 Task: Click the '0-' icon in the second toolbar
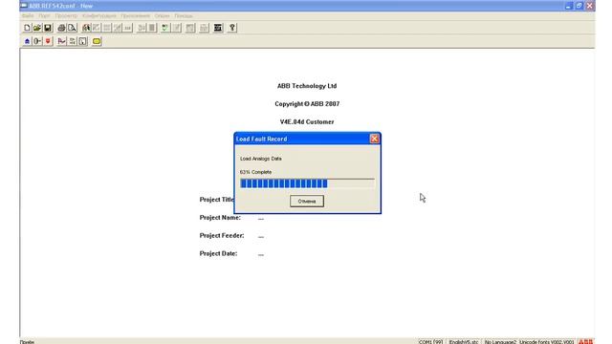[37, 41]
